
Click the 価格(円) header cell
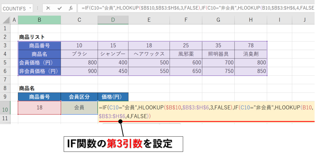[x=113, y=97]
